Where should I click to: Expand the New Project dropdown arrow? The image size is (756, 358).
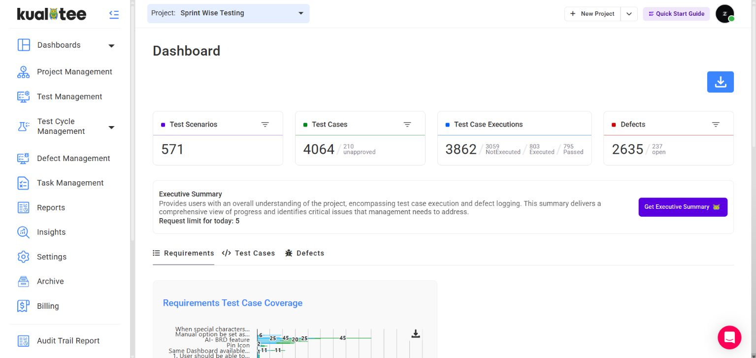tap(629, 14)
